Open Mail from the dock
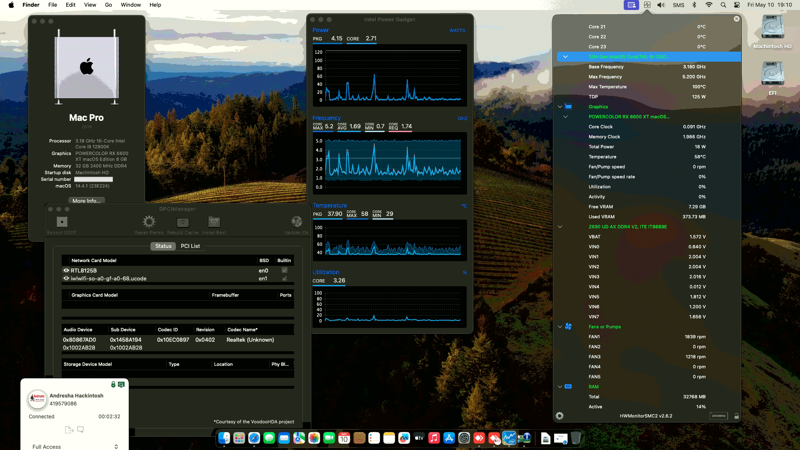 (284, 438)
